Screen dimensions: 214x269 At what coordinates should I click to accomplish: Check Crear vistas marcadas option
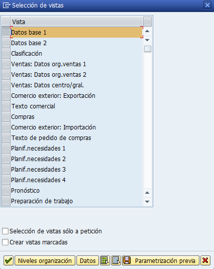pos(5,242)
